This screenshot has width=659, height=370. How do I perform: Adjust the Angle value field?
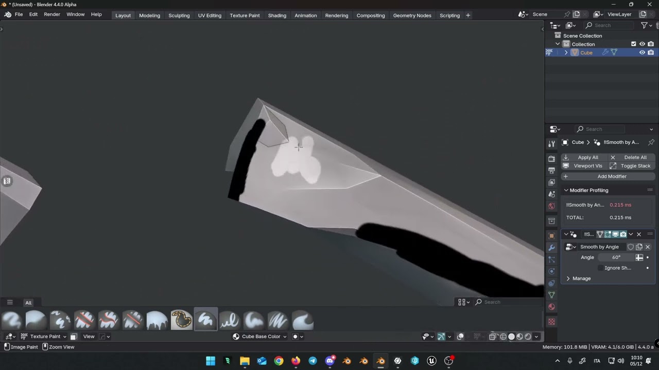(616, 257)
